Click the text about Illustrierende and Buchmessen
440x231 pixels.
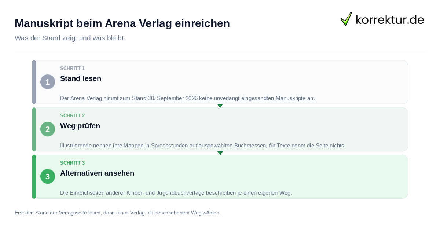[203, 146]
